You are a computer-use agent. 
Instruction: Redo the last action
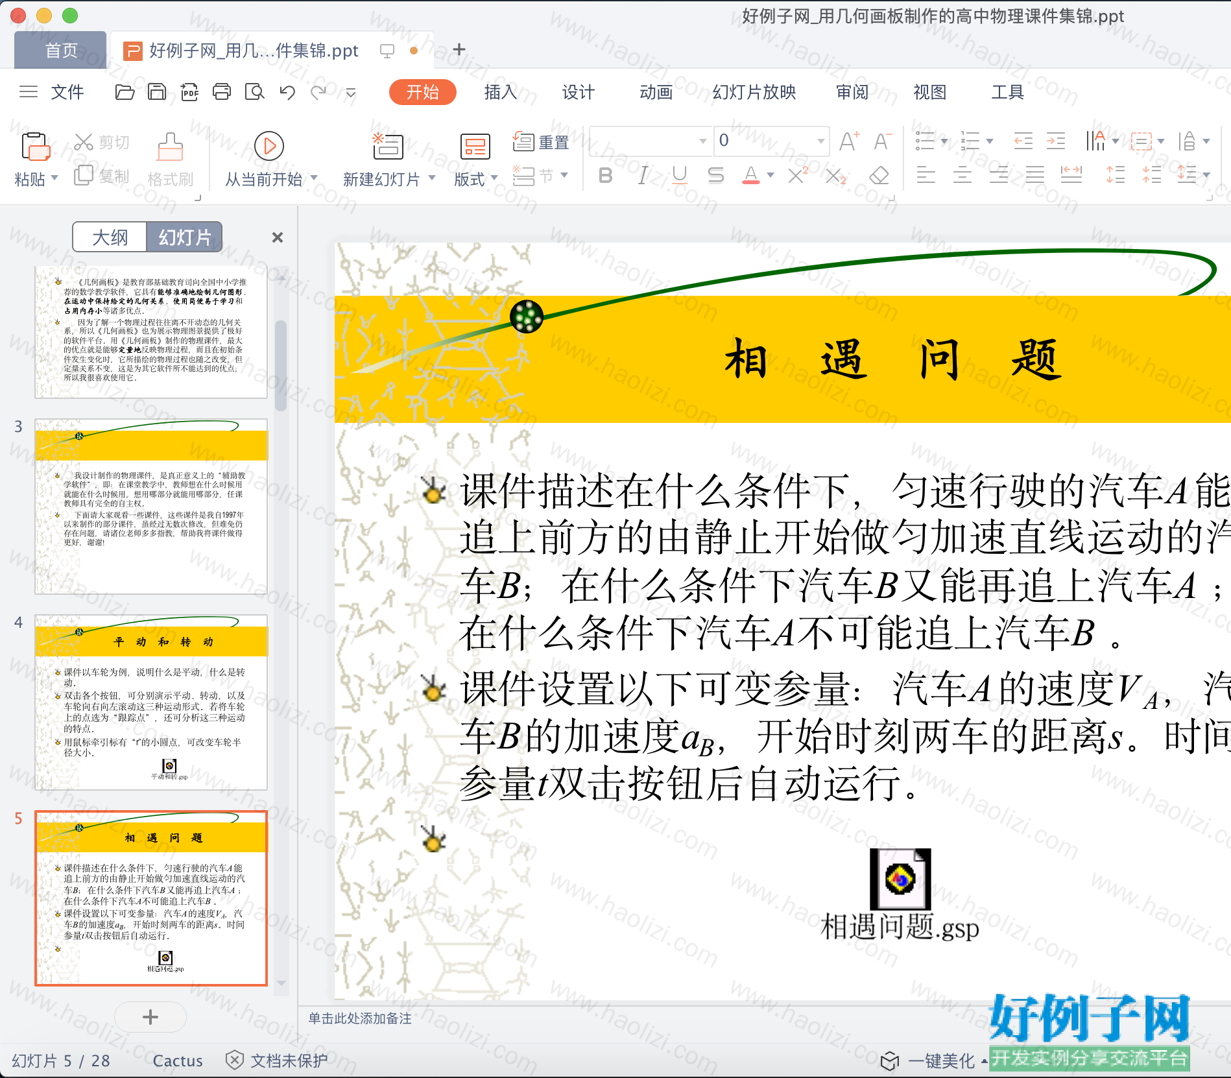[x=318, y=92]
